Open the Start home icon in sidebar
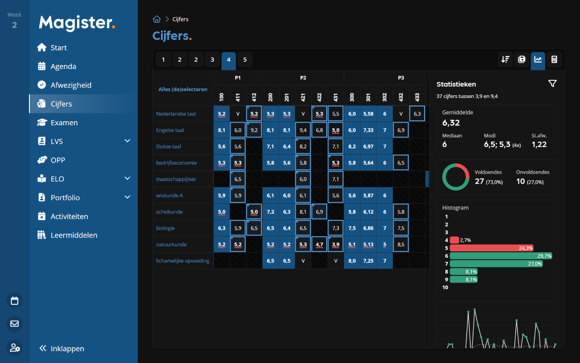580x363 pixels. [42, 48]
